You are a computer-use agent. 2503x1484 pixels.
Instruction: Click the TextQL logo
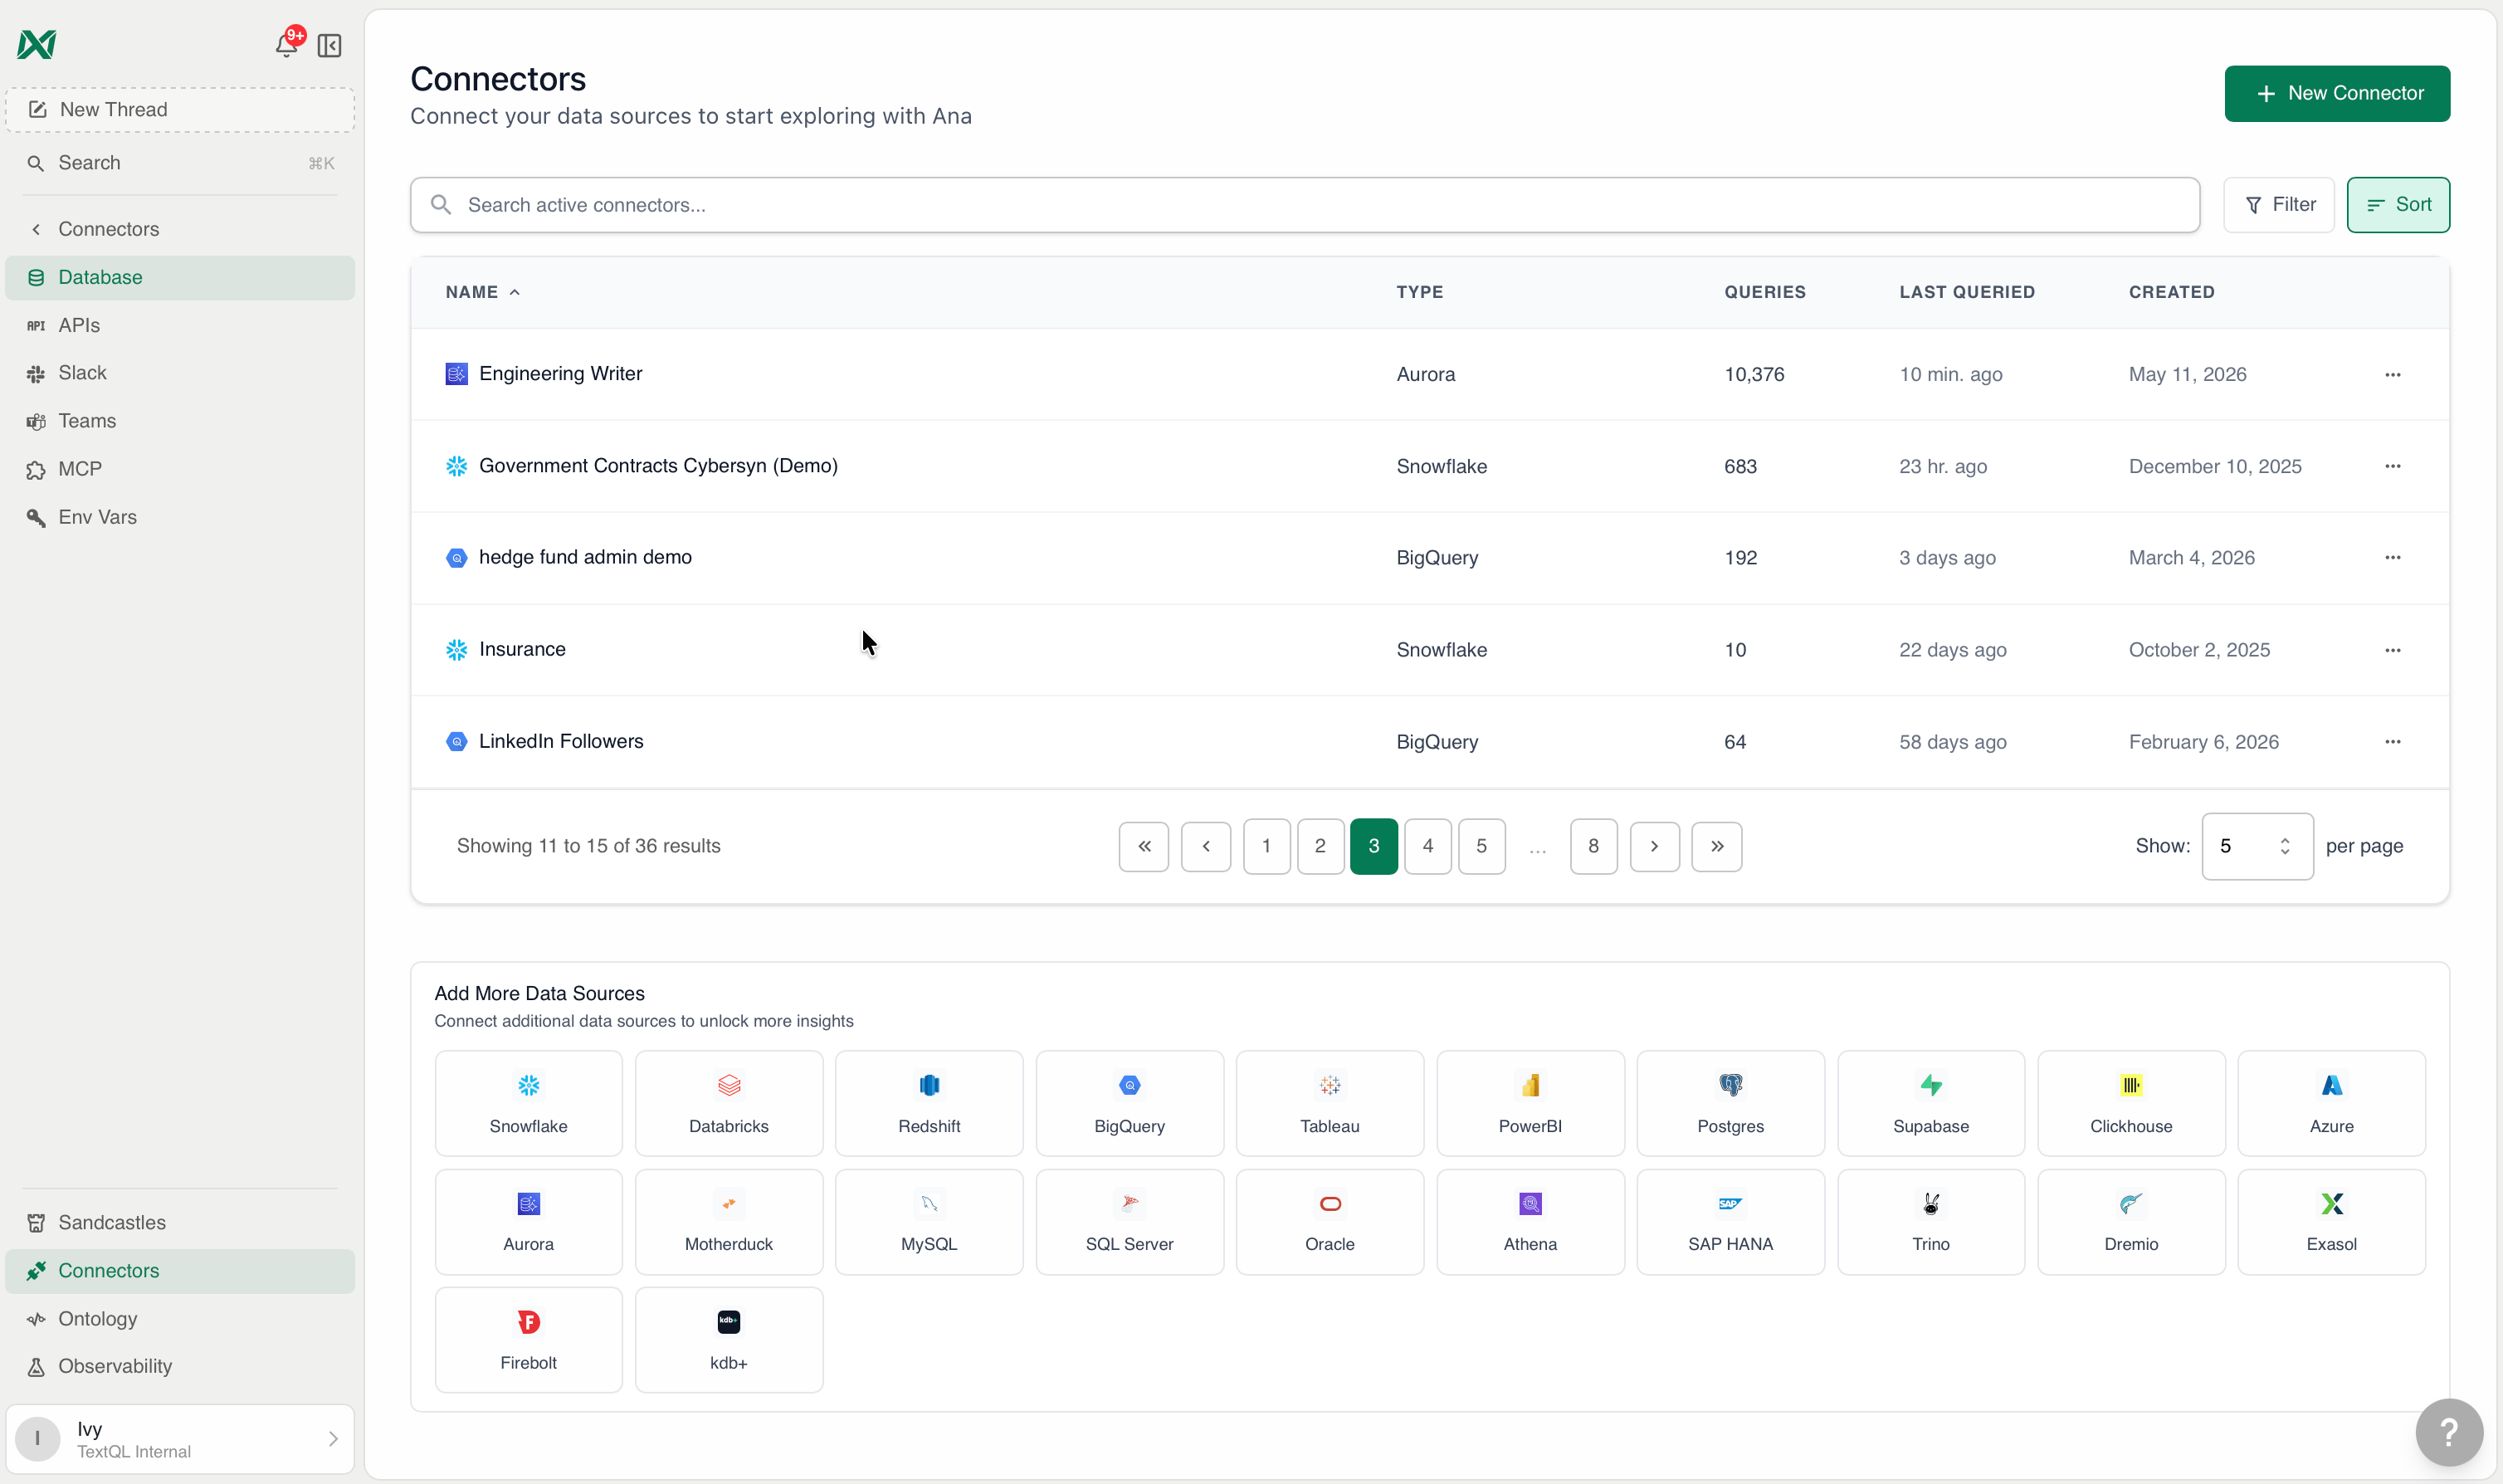[37, 44]
